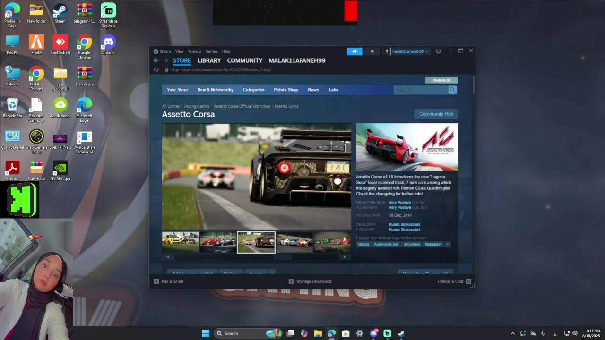
Task: Open New & Noteworthy menu
Action: (x=216, y=90)
